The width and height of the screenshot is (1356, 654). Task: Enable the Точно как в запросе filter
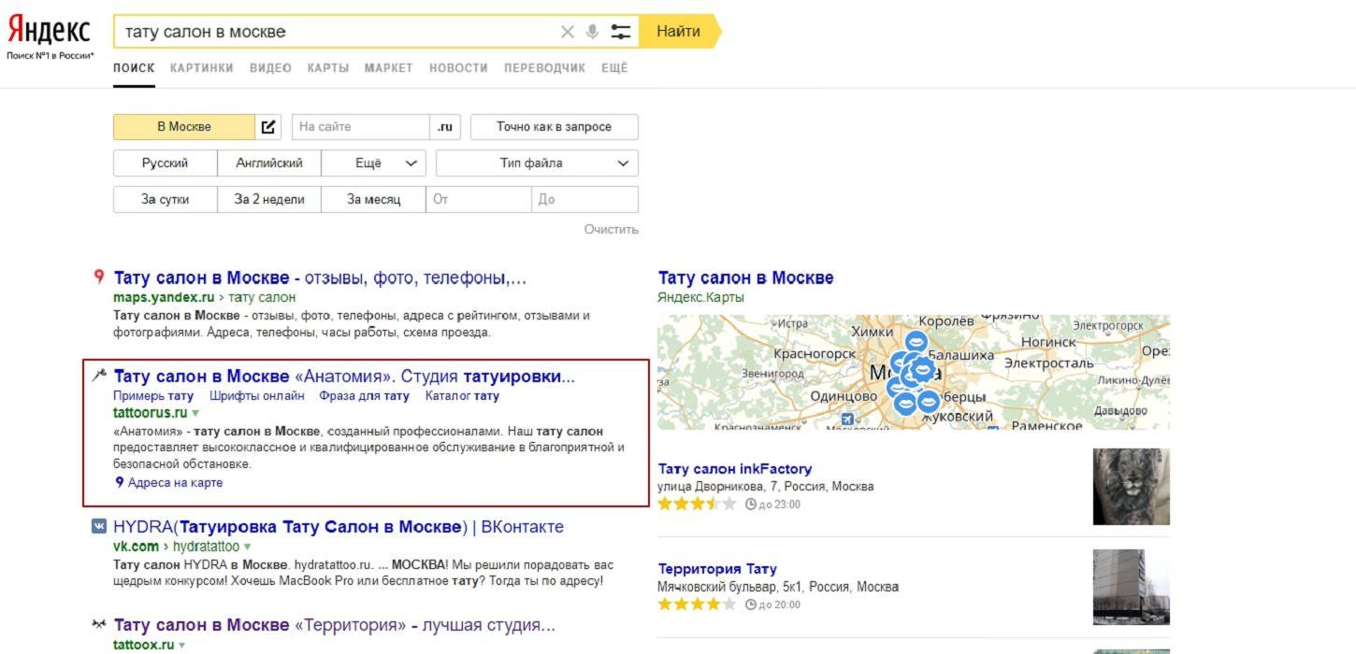click(554, 127)
